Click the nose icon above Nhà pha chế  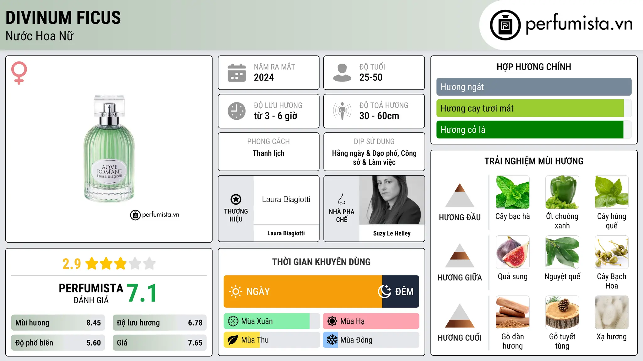tap(342, 199)
